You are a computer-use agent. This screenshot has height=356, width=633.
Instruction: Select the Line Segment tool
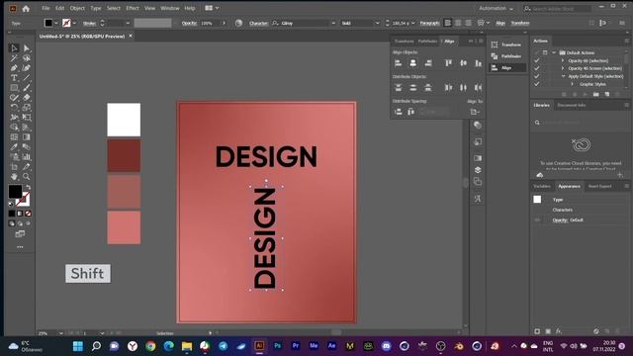tap(27, 78)
